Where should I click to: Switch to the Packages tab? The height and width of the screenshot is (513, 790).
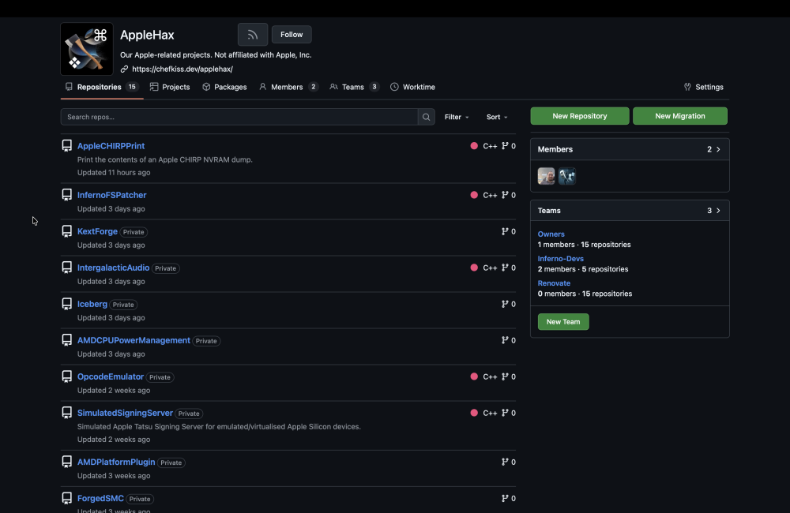tap(224, 87)
